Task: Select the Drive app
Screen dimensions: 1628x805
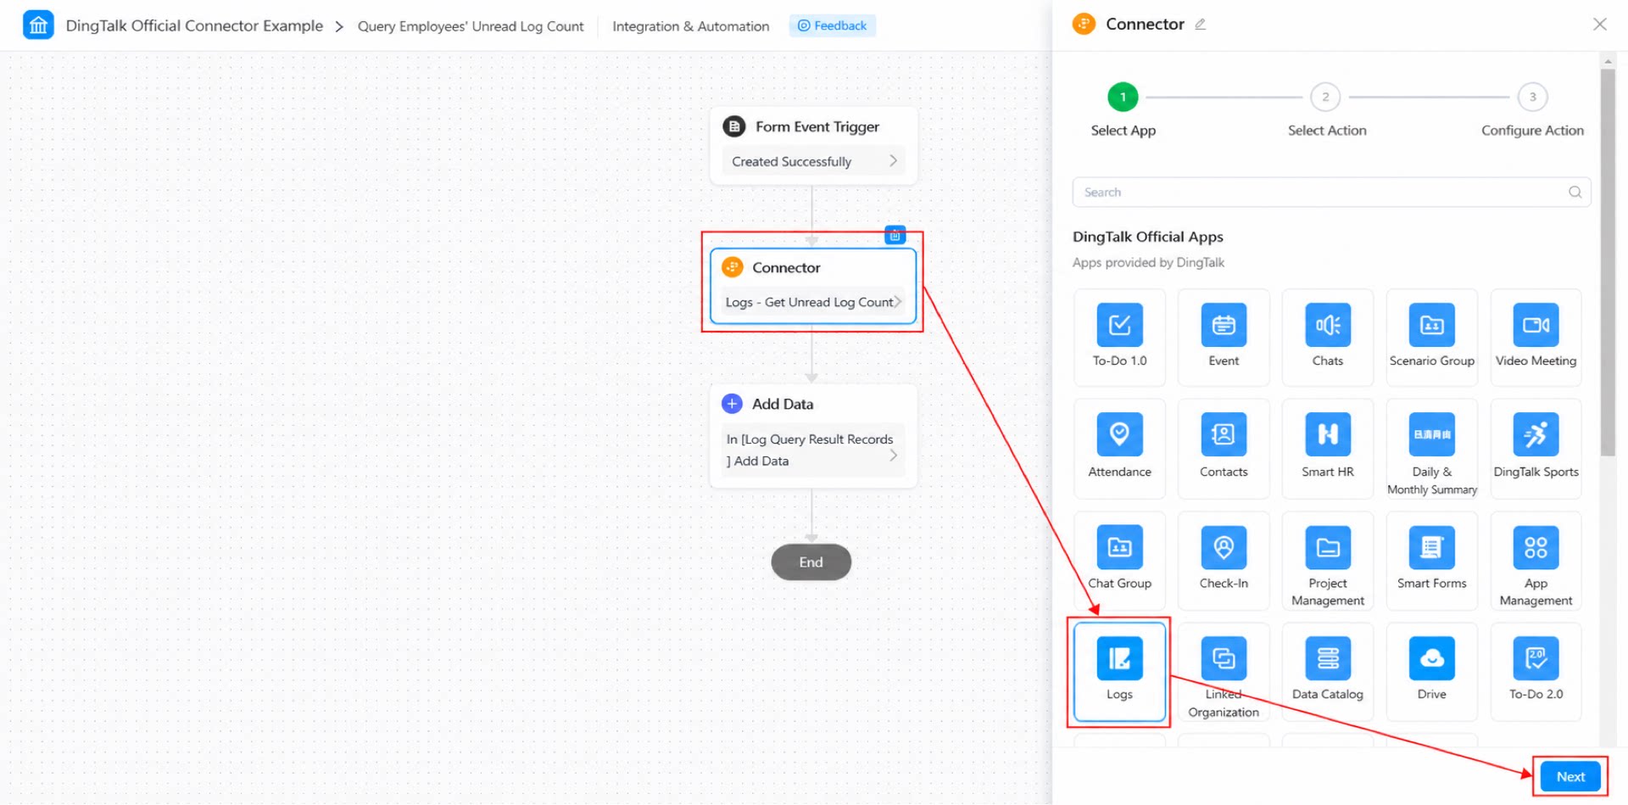Action: click(1431, 671)
